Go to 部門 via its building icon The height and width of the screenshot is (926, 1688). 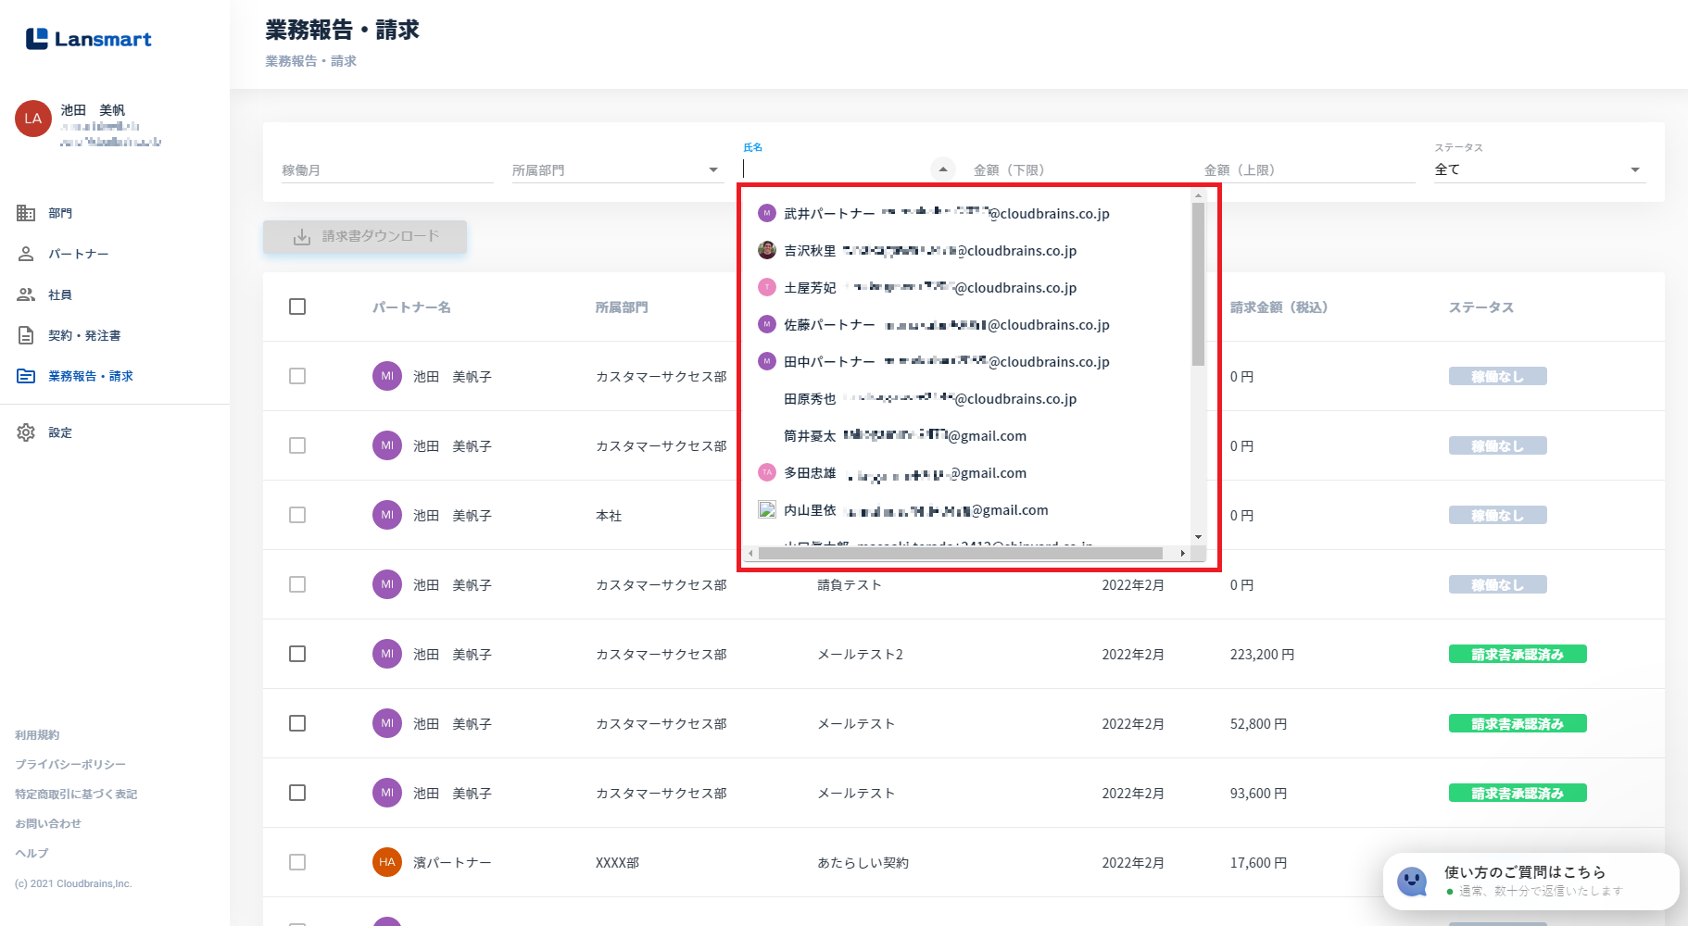coord(26,213)
